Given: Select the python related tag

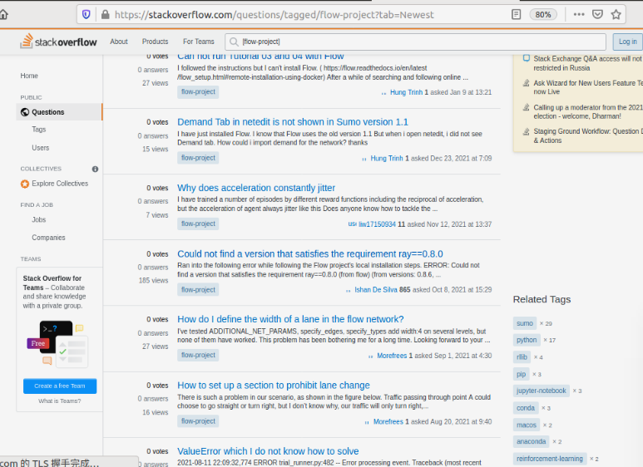Looking at the screenshot, I should 527,340.
